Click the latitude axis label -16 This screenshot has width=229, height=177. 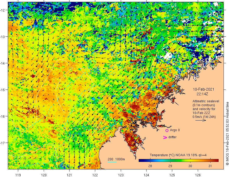pos(3,116)
